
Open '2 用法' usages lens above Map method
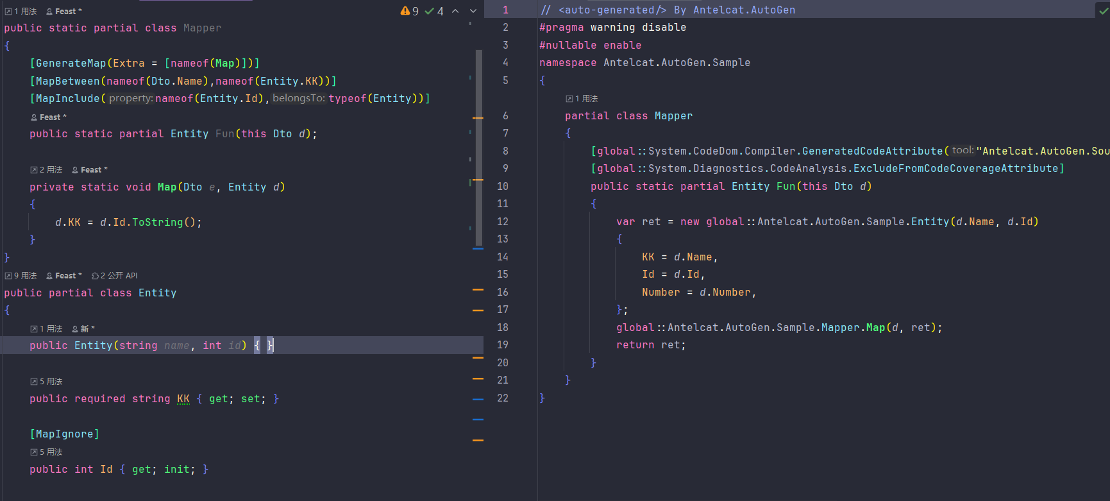click(46, 169)
